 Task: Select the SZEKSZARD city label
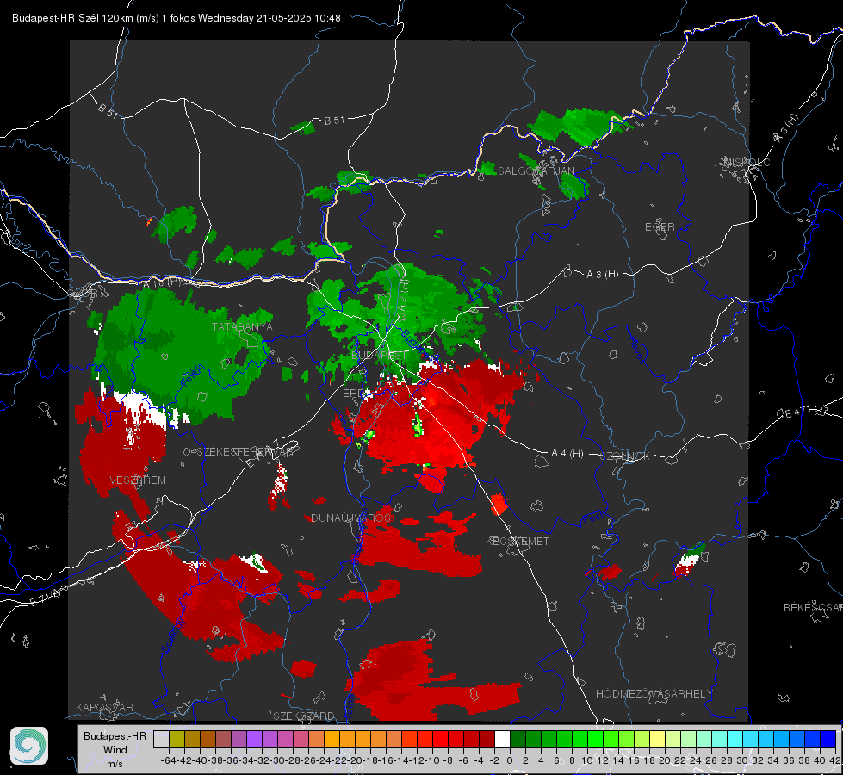pos(304,716)
